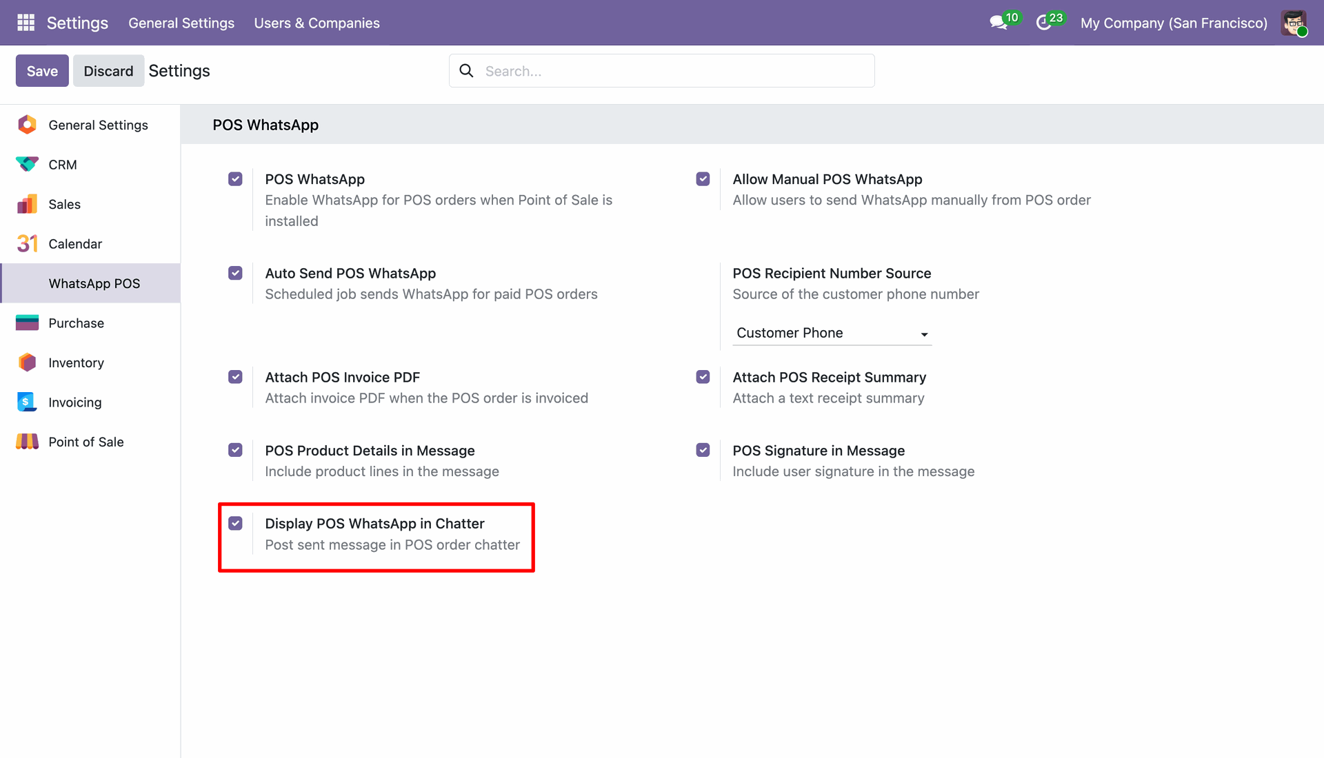Viewport: 1324px width, 758px height.
Task: Select WhatsApp POS in the sidebar
Action: coord(90,283)
